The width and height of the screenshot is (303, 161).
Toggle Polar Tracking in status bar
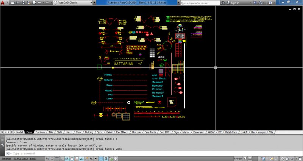click(67, 159)
